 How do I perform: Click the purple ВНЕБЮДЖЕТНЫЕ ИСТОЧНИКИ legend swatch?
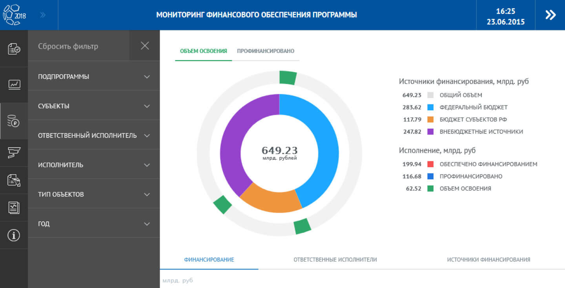pos(430,132)
